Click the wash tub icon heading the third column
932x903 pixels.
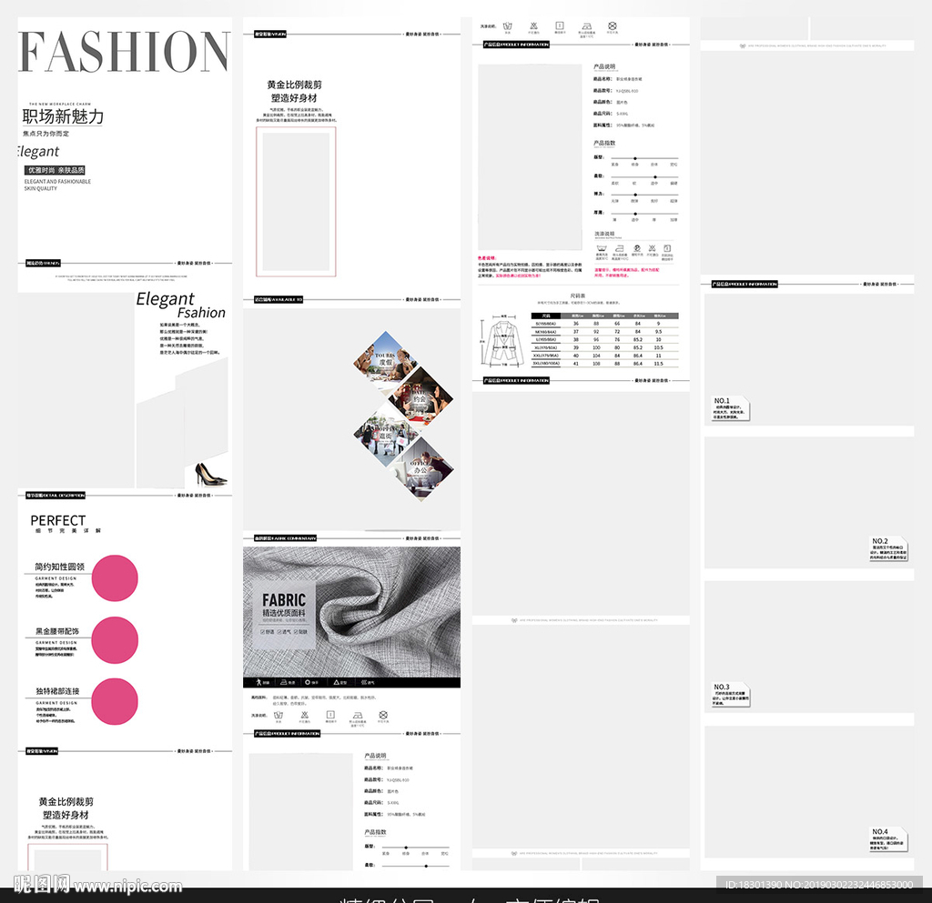pyautogui.click(x=507, y=26)
